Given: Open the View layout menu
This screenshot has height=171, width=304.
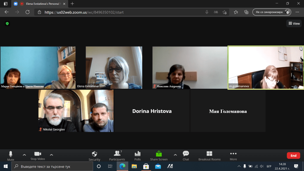Looking at the screenshot, I should coord(294,23).
